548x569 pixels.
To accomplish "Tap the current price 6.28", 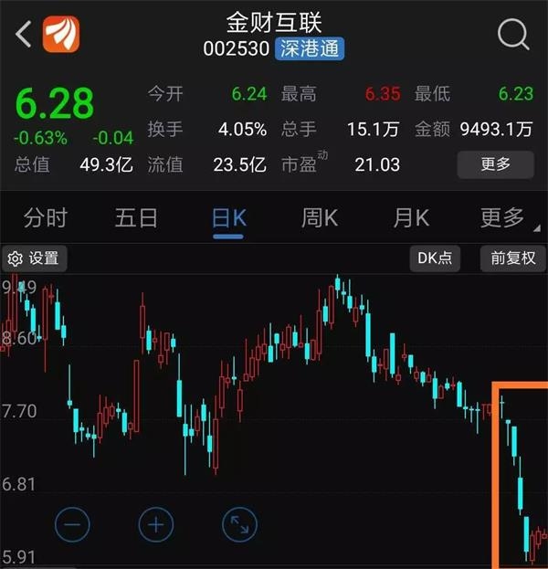I will [x=55, y=104].
